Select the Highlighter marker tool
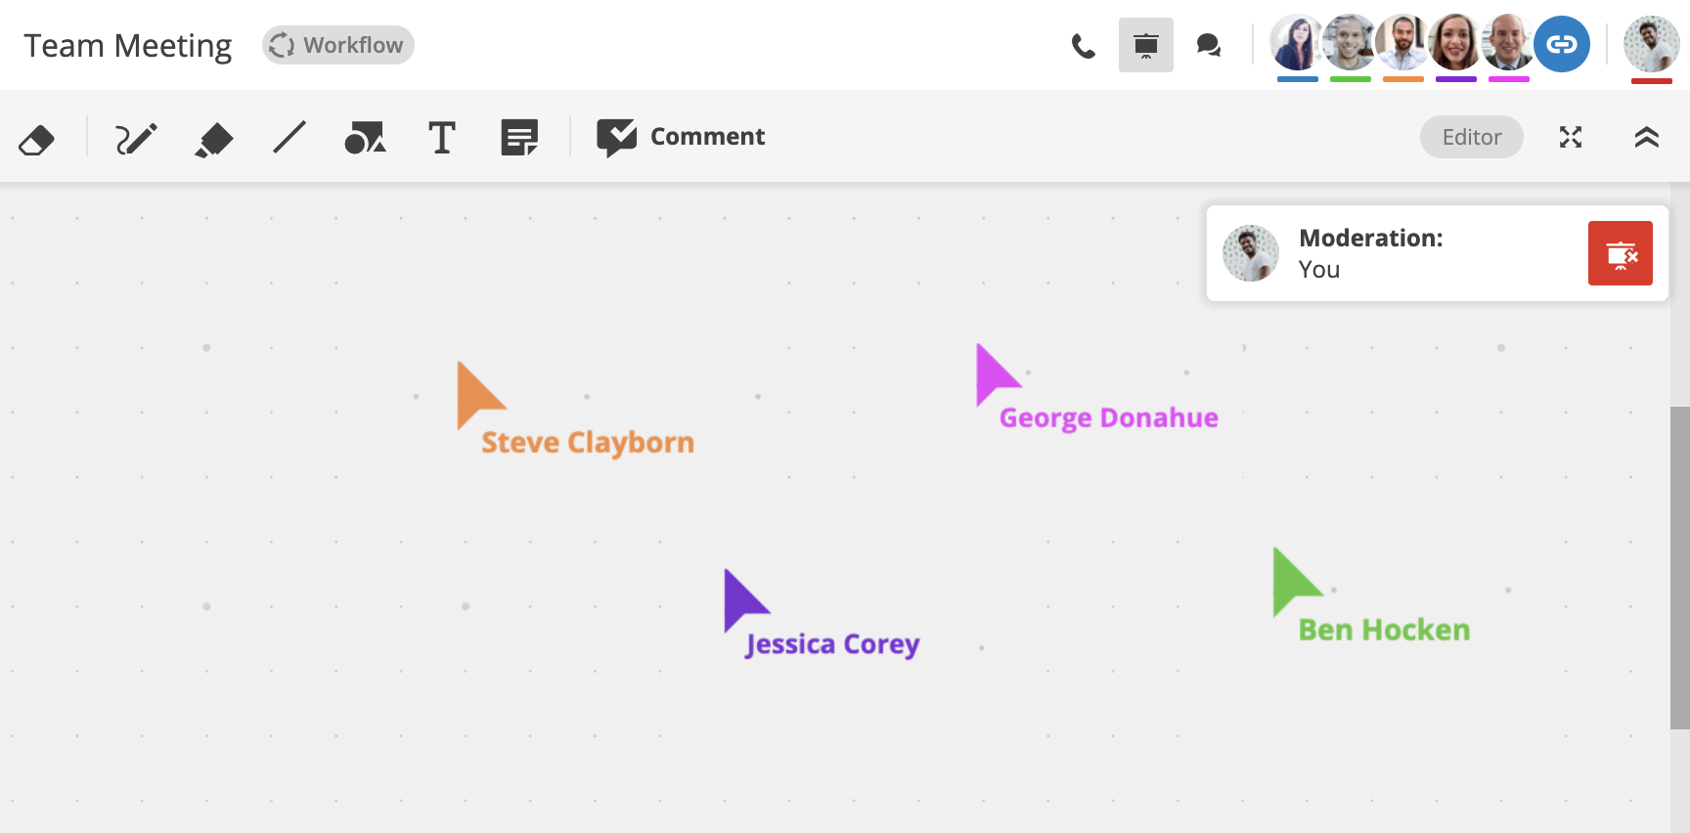The height and width of the screenshot is (833, 1690). (213, 139)
